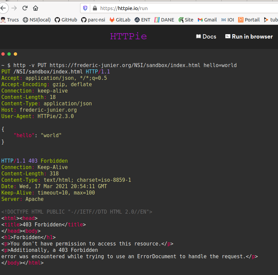The image size is (278, 275).
Task: Click the request line 'PUT /NSI/sandbox/index.html'
Action: click(56, 72)
